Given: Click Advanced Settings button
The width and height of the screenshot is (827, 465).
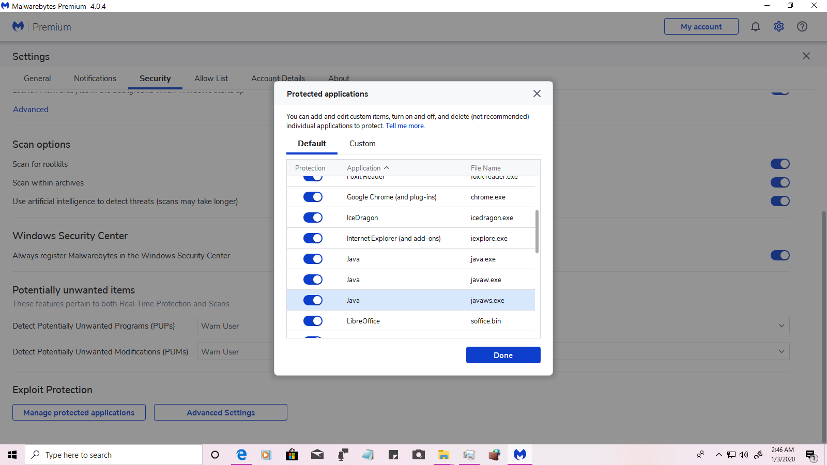Looking at the screenshot, I should pyautogui.click(x=221, y=412).
